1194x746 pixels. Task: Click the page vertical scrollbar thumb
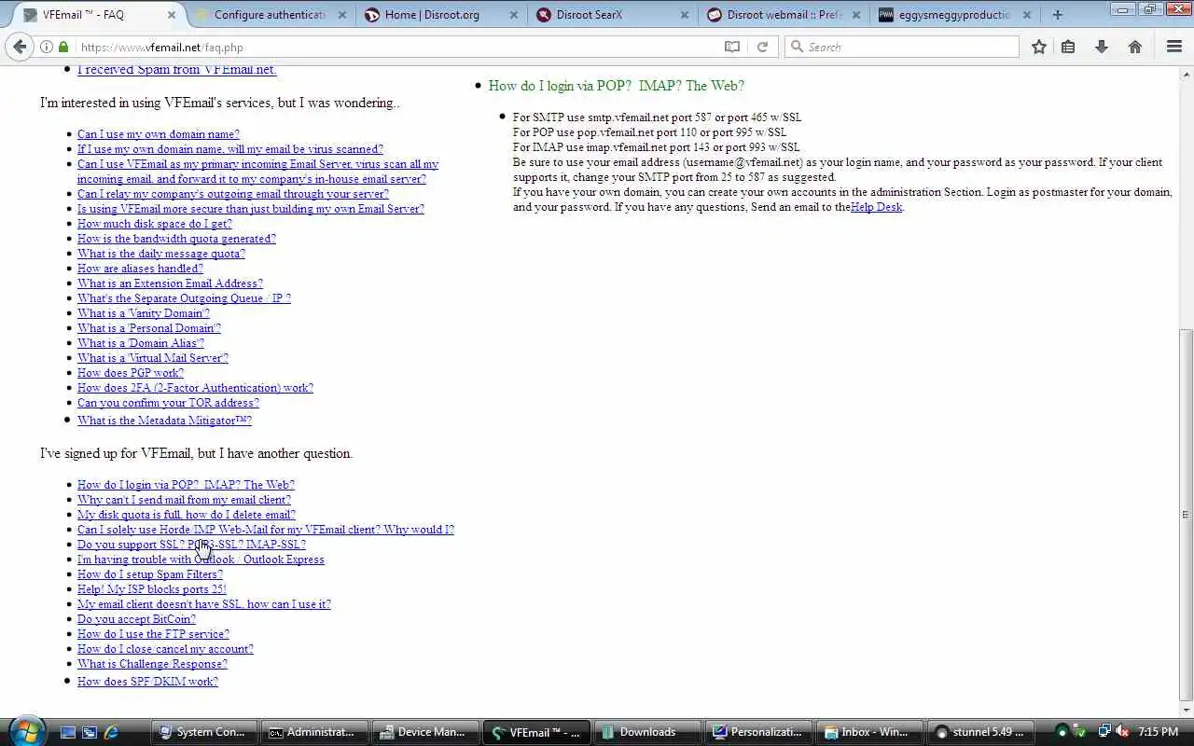click(x=1186, y=513)
